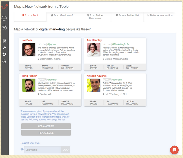Click Rand Fishkin's 162 following count
183x158 pixels.
click(43, 101)
